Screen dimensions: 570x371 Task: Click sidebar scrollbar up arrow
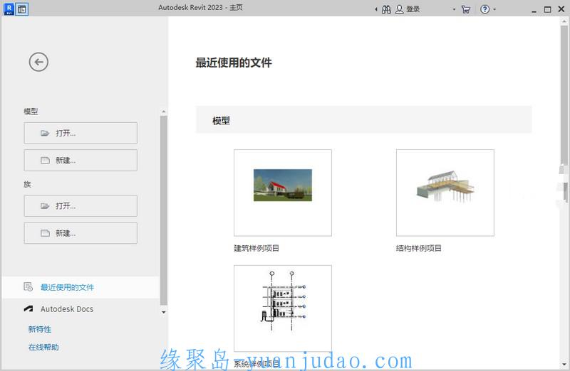[x=164, y=112]
